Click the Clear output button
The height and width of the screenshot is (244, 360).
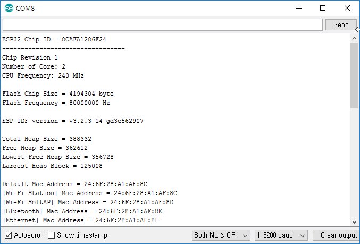tap(337, 235)
